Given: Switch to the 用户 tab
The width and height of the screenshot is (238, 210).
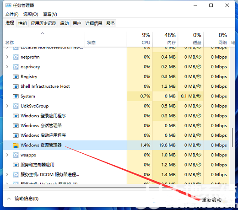Looking at the screenshot, I should point(77,23).
